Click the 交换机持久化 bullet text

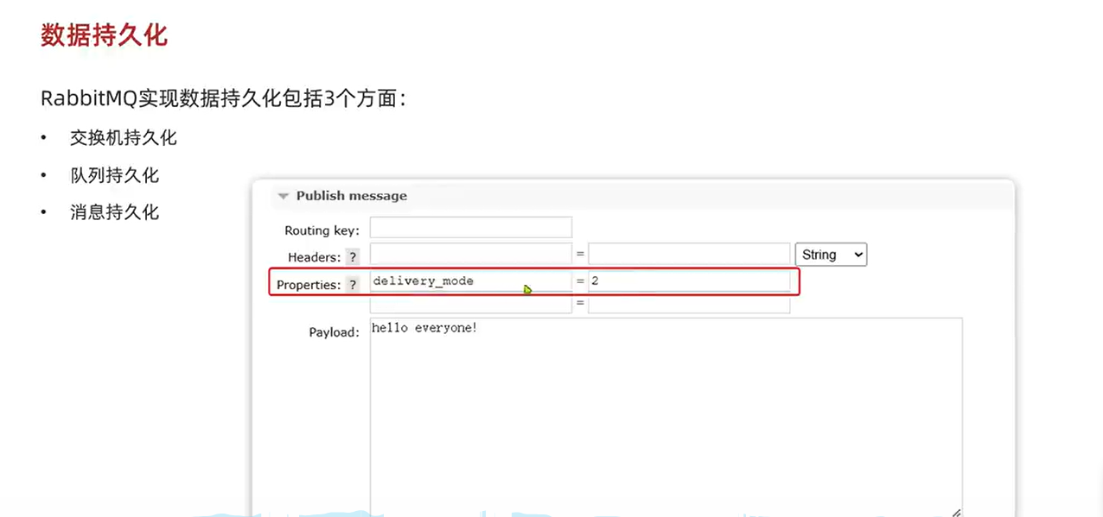pyautogui.click(x=124, y=138)
